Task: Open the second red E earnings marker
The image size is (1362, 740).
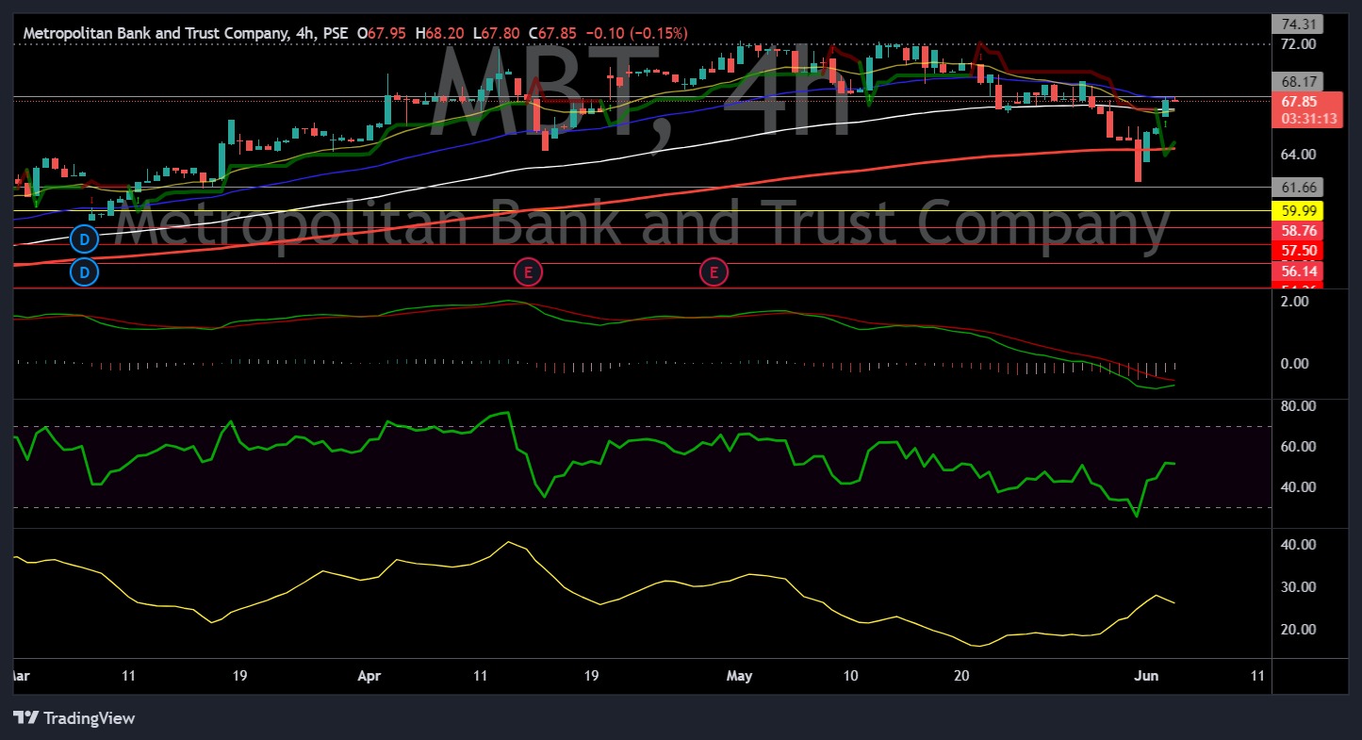Action: tap(714, 271)
